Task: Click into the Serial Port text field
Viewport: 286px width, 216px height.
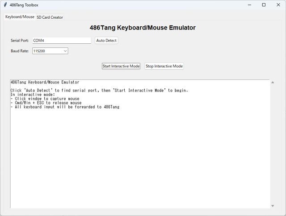Action: tap(61, 41)
